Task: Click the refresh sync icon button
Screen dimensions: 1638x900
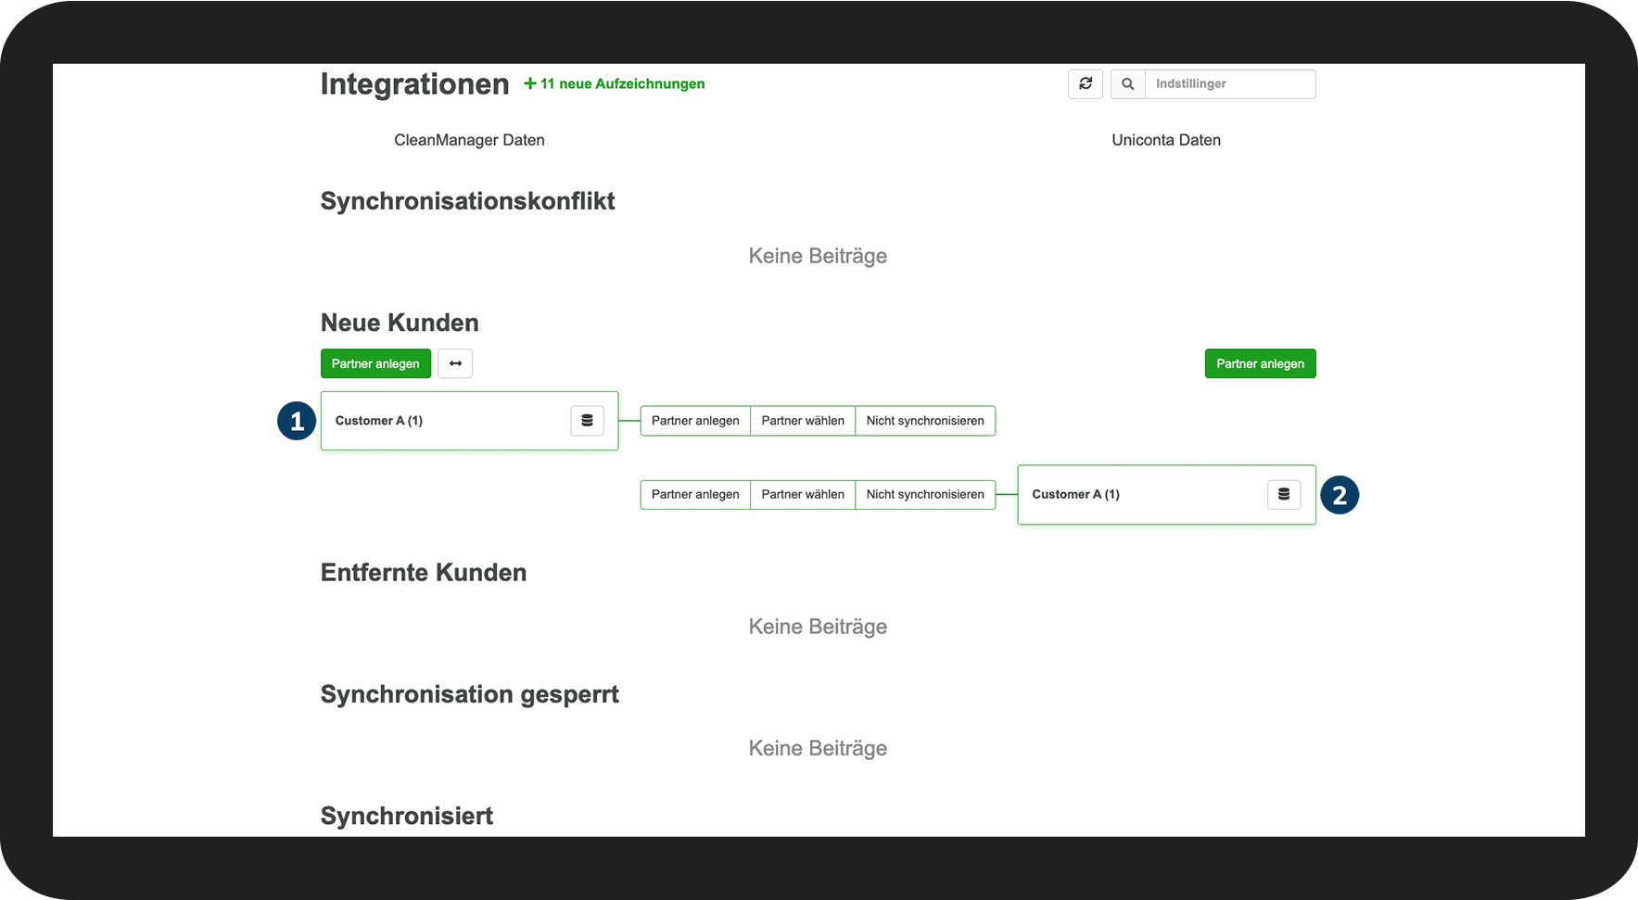Action: tap(1086, 83)
